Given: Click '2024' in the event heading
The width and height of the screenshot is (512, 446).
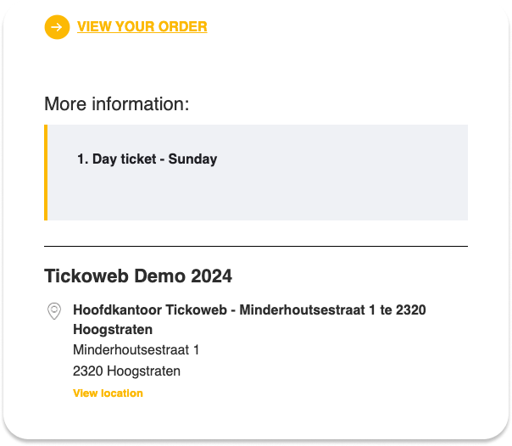Looking at the screenshot, I should (x=212, y=276).
